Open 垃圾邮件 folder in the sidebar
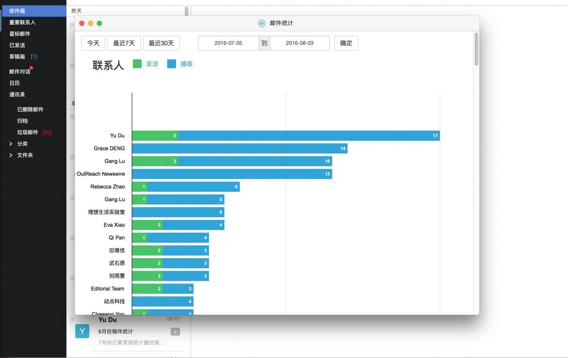This screenshot has height=358, width=568. pyautogui.click(x=27, y=132)
